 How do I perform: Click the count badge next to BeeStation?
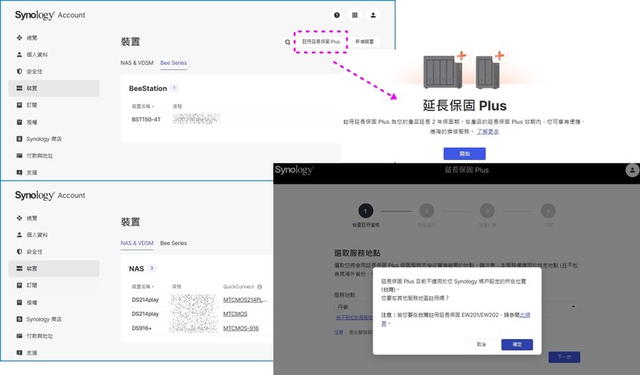click(x=174, y=88)
